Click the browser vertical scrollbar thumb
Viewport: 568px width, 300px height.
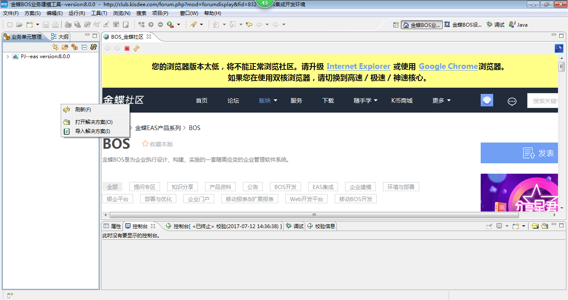click(561, 67)
